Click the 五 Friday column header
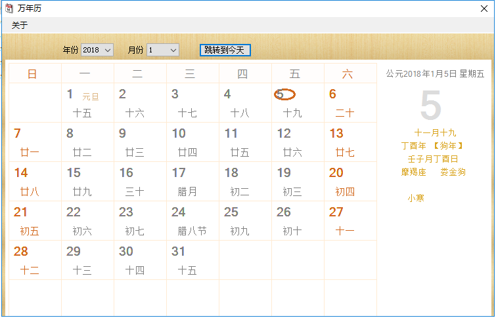Viewport: 496px width, 318px height. (x=298, y=73)
